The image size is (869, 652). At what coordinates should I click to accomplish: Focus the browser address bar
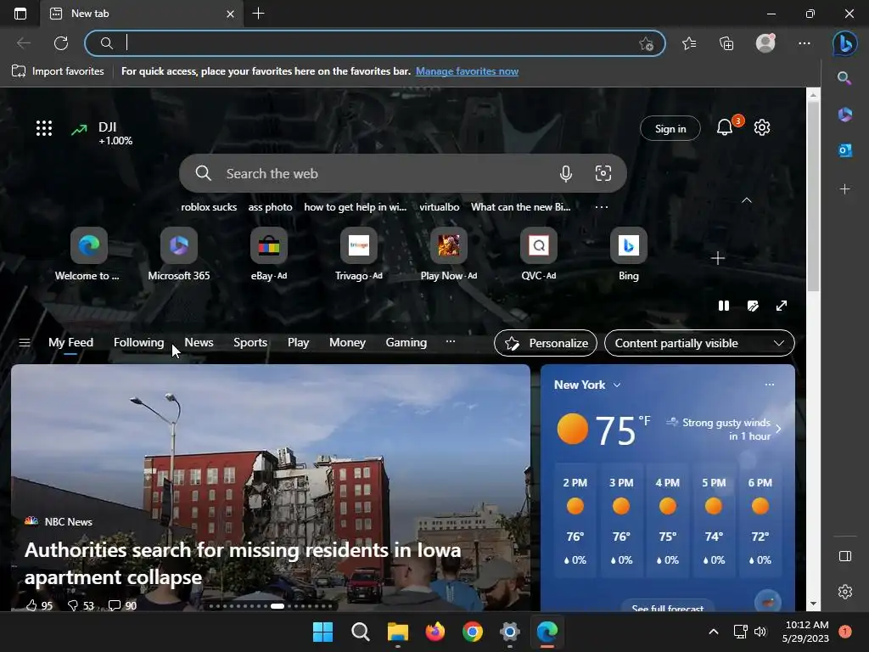point(374,43)
